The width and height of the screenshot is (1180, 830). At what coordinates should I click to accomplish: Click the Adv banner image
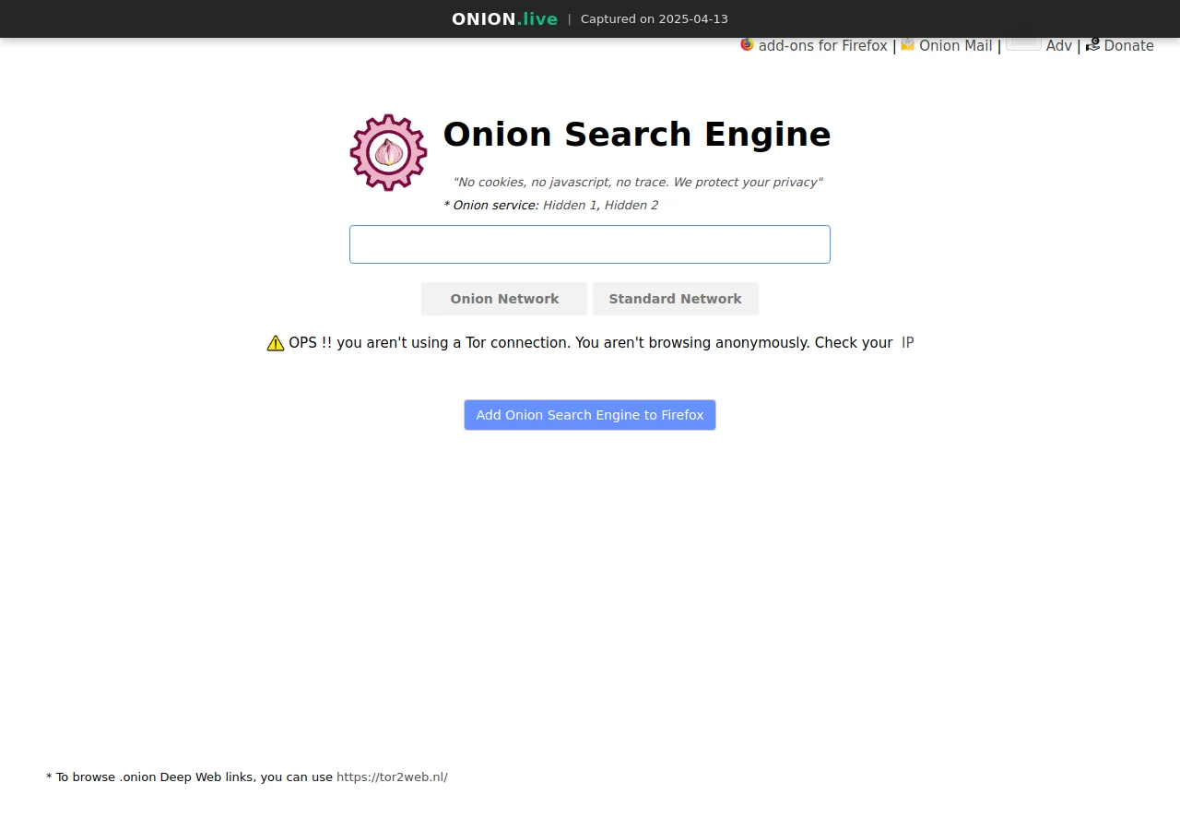coord(1023,43)
